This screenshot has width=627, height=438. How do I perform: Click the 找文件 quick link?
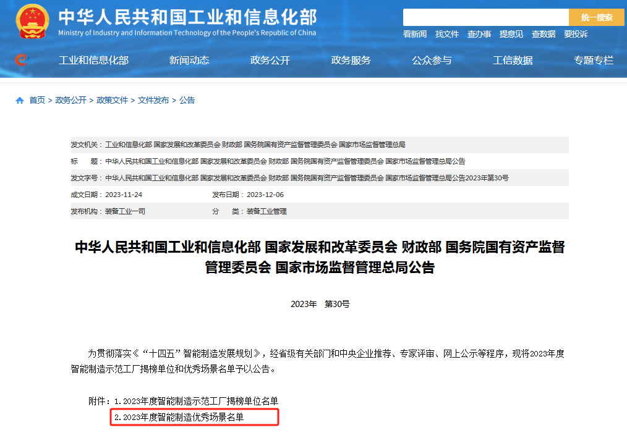point(447,34)
